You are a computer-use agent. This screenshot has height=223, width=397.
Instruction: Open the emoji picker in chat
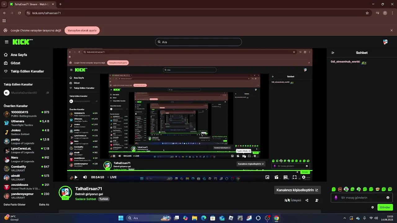pyautogui.click(x=388, y=198)
